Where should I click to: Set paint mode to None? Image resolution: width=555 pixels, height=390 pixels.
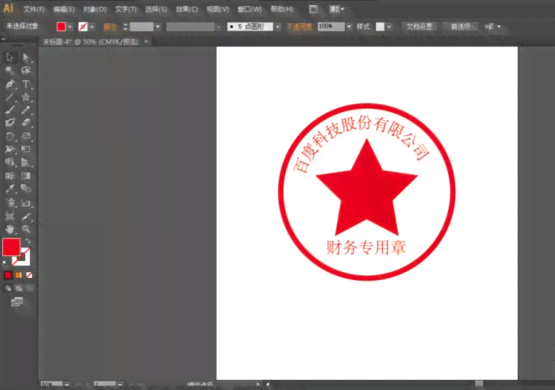(29, 275)
